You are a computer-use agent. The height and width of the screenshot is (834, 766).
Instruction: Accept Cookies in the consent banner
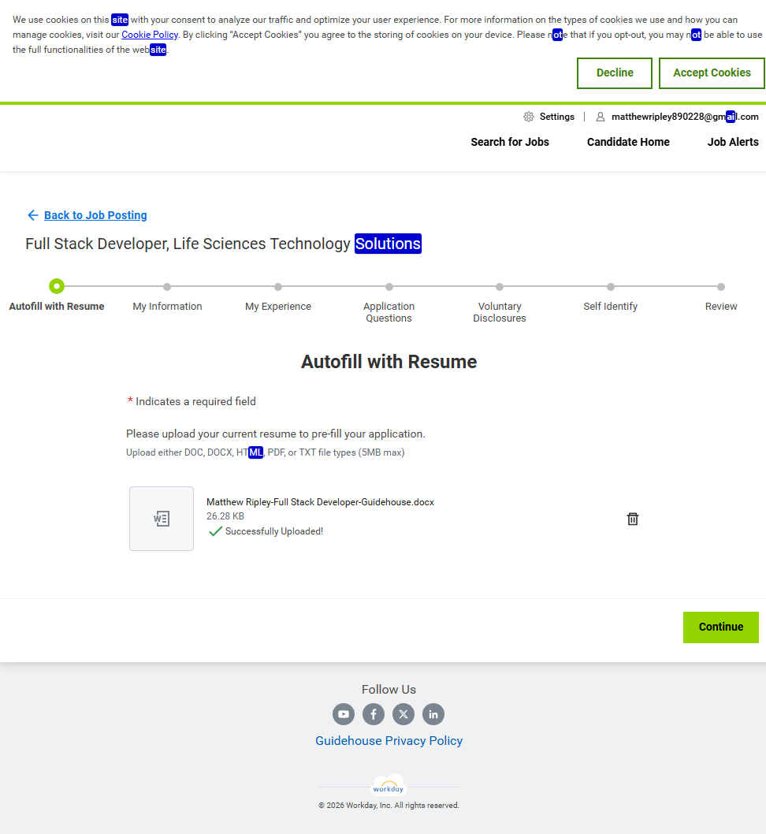pyautogui.click(x=712, y=73)
